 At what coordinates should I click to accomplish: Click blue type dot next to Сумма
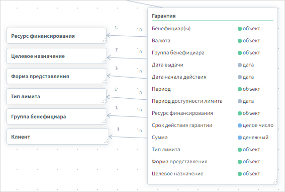tap(240, 138)
